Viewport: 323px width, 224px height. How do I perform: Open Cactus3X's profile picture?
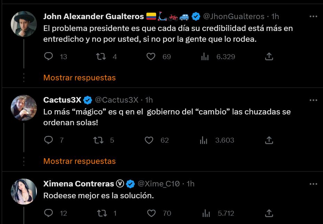[24, 107]
